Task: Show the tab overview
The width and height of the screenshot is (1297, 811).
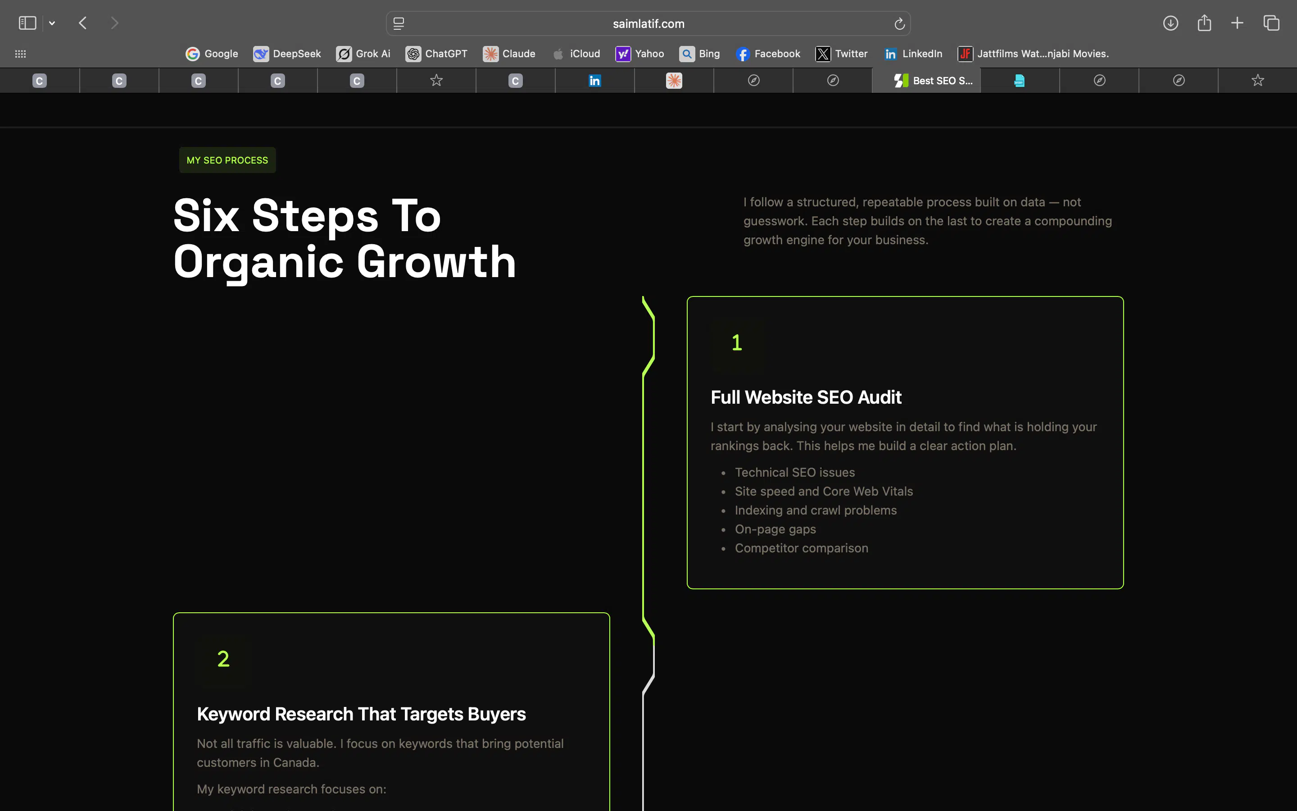Action: [x=1271, y=23]
